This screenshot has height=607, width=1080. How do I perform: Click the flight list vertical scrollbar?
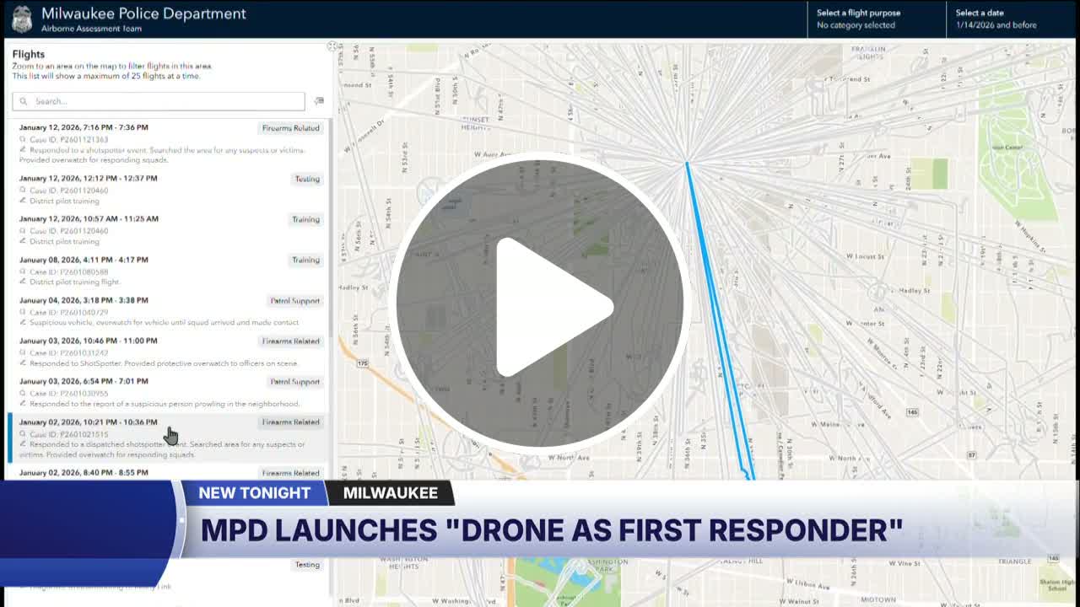pyautogui.click(x=331, y=253)
